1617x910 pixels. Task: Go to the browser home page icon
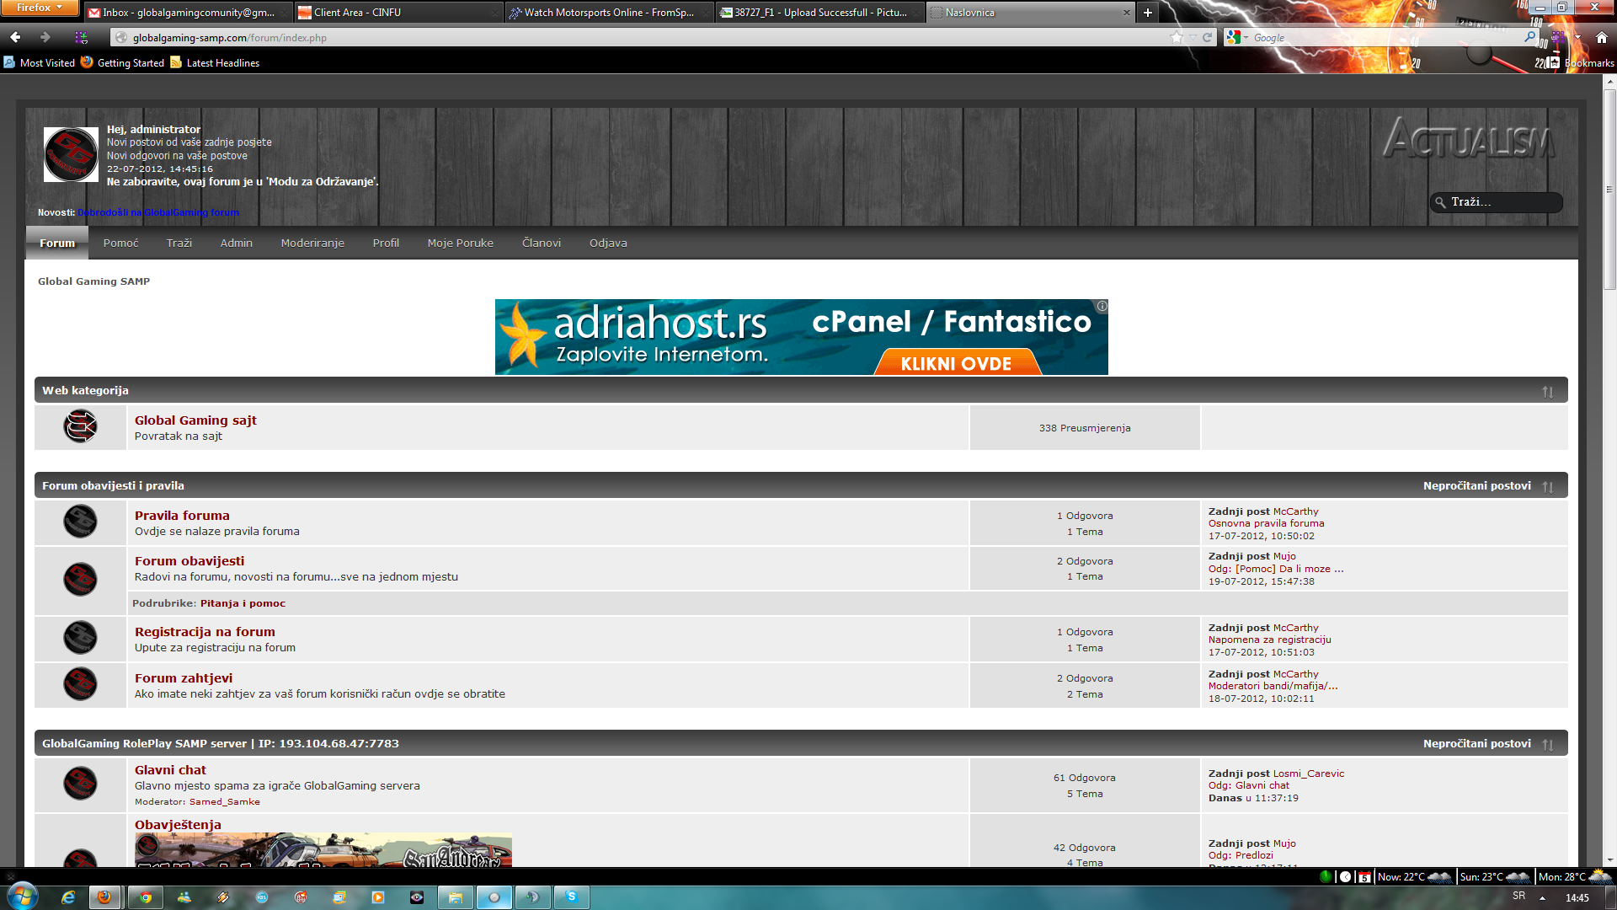pos(1602,37)
